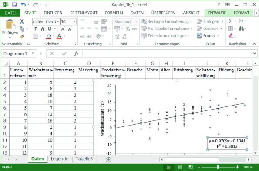Open the font size 10 dropdown
Viewport: 259px width, 171px height.
74,22
